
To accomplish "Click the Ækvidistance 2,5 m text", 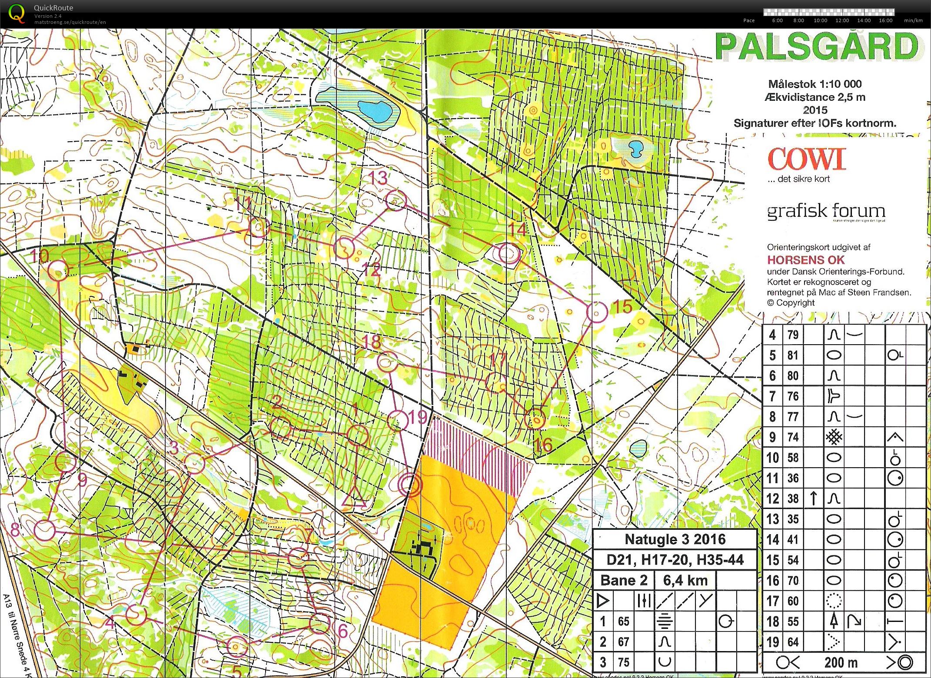I will point(815,97).
